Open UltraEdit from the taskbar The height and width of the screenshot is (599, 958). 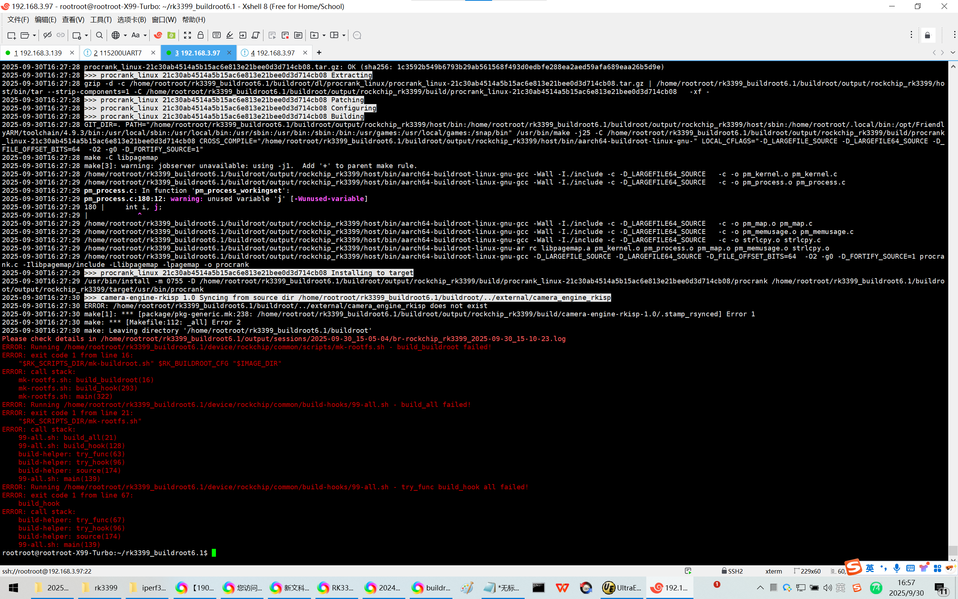tap(621, 587)
